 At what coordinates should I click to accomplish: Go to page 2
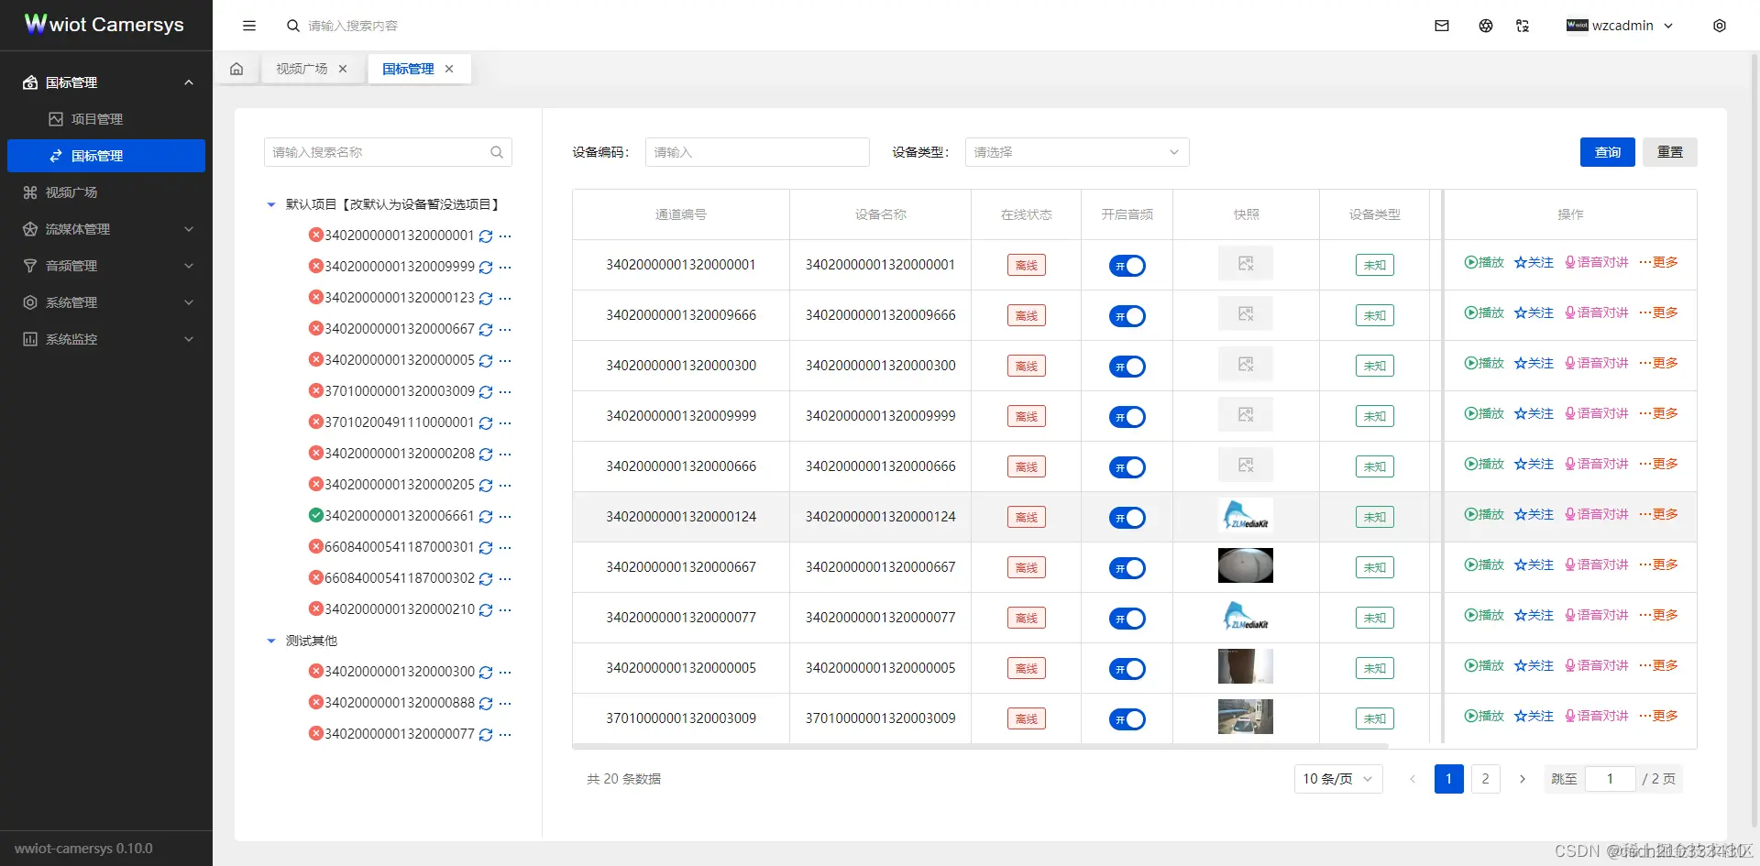[x=1486, y=779]
